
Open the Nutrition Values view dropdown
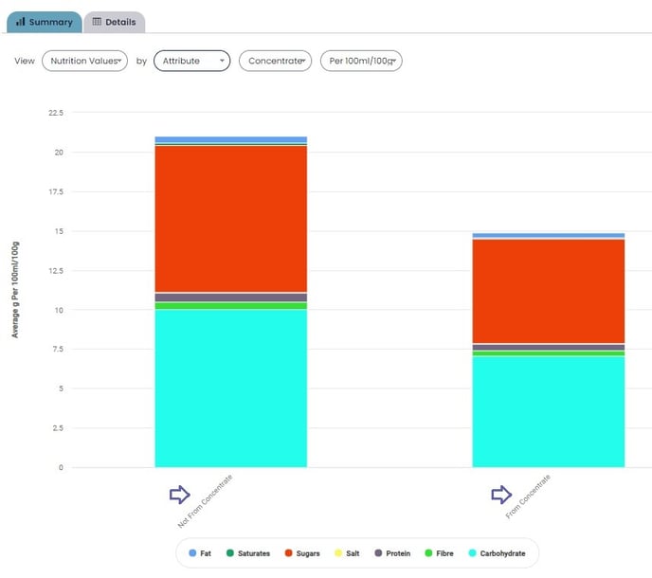coord(85,61)
